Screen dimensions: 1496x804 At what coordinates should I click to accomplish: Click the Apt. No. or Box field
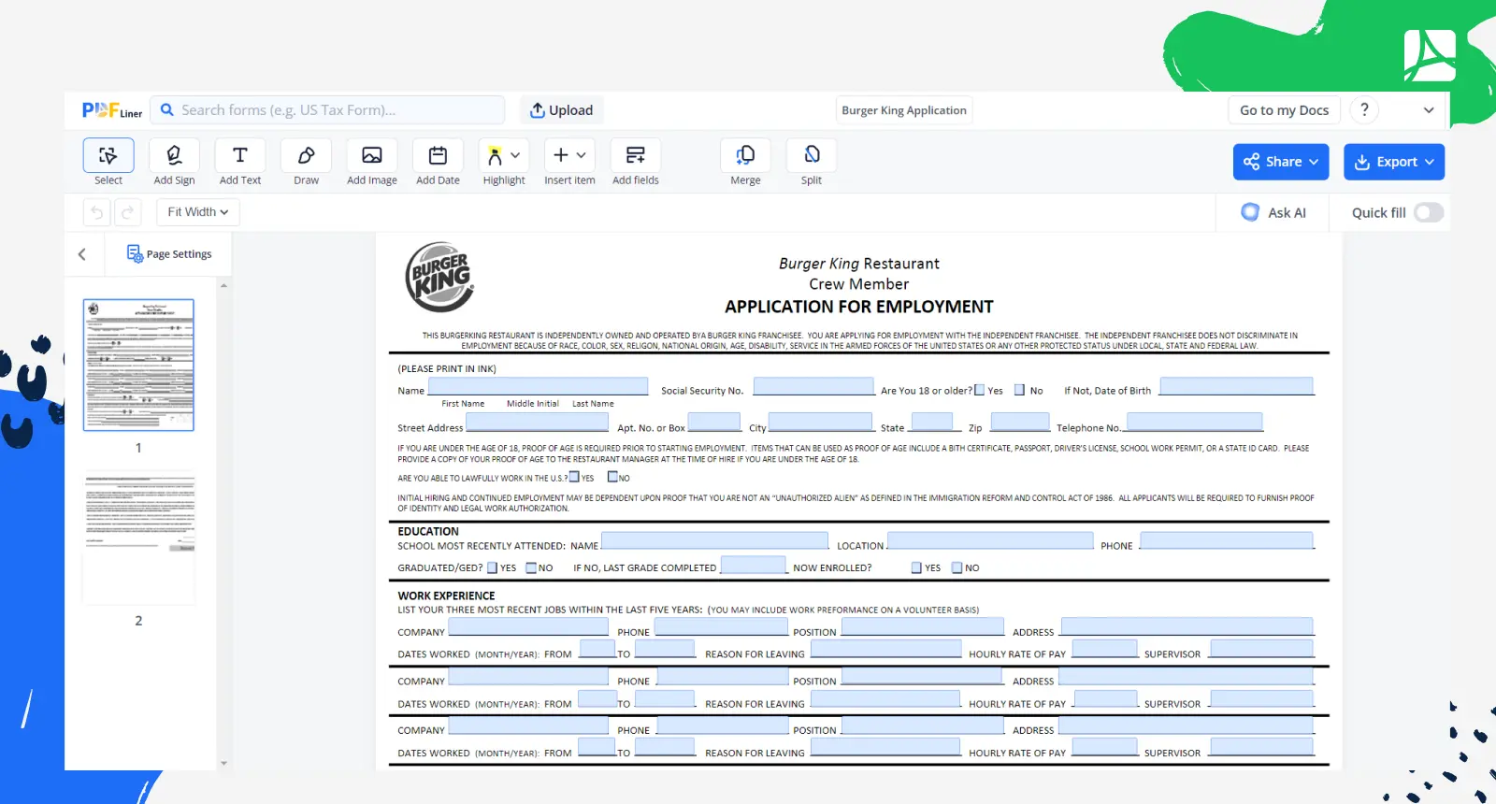coord(714,424)
